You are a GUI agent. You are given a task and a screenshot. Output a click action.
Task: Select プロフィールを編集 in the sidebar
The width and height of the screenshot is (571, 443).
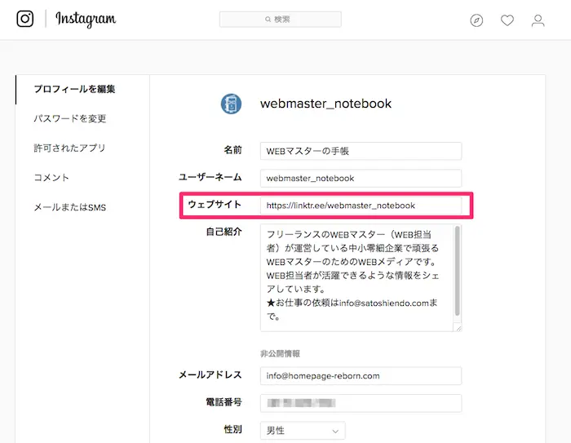tap(74, 89)
